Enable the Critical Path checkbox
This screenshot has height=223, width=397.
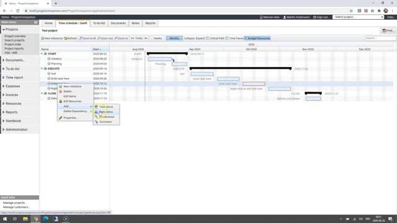click(207, 38)
